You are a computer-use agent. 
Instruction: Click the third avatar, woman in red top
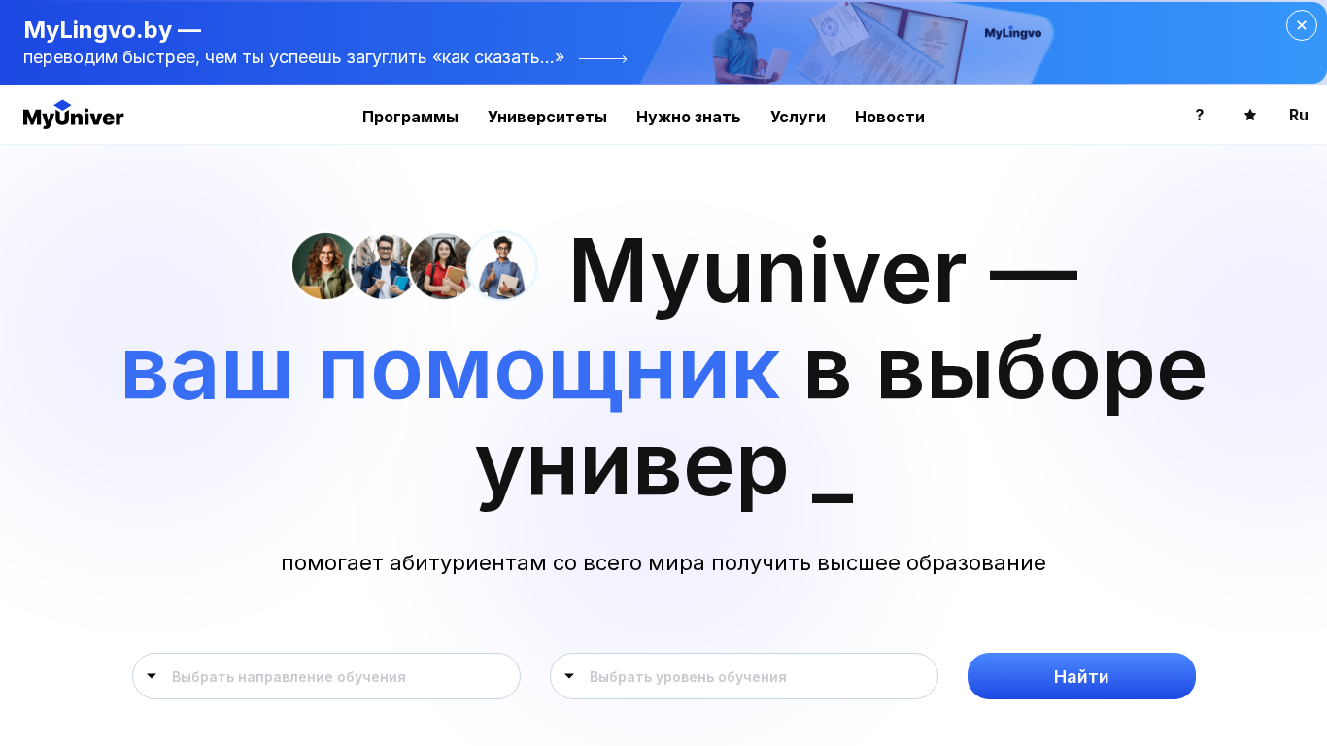click(442, 266)
